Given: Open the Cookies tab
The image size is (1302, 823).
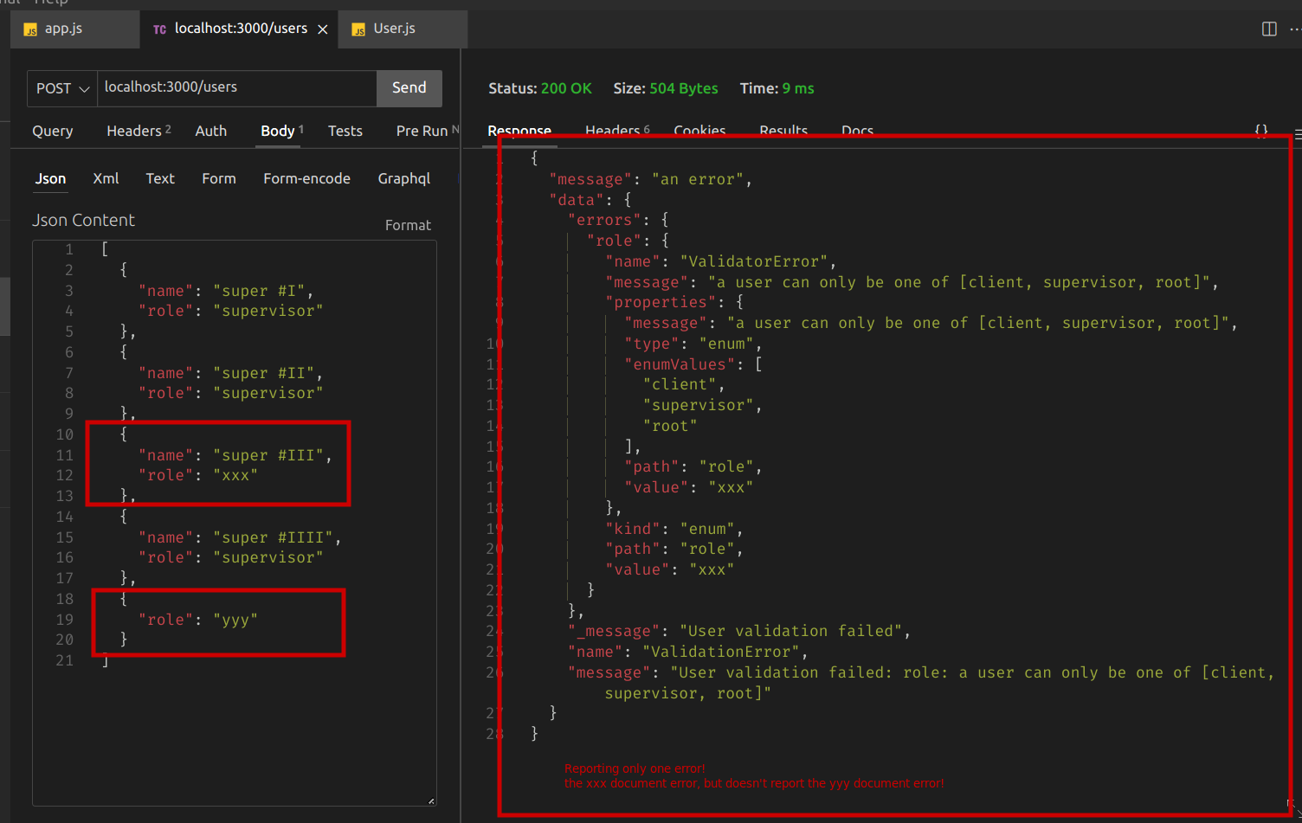Looking at the screenshot, I should [699, 131].
